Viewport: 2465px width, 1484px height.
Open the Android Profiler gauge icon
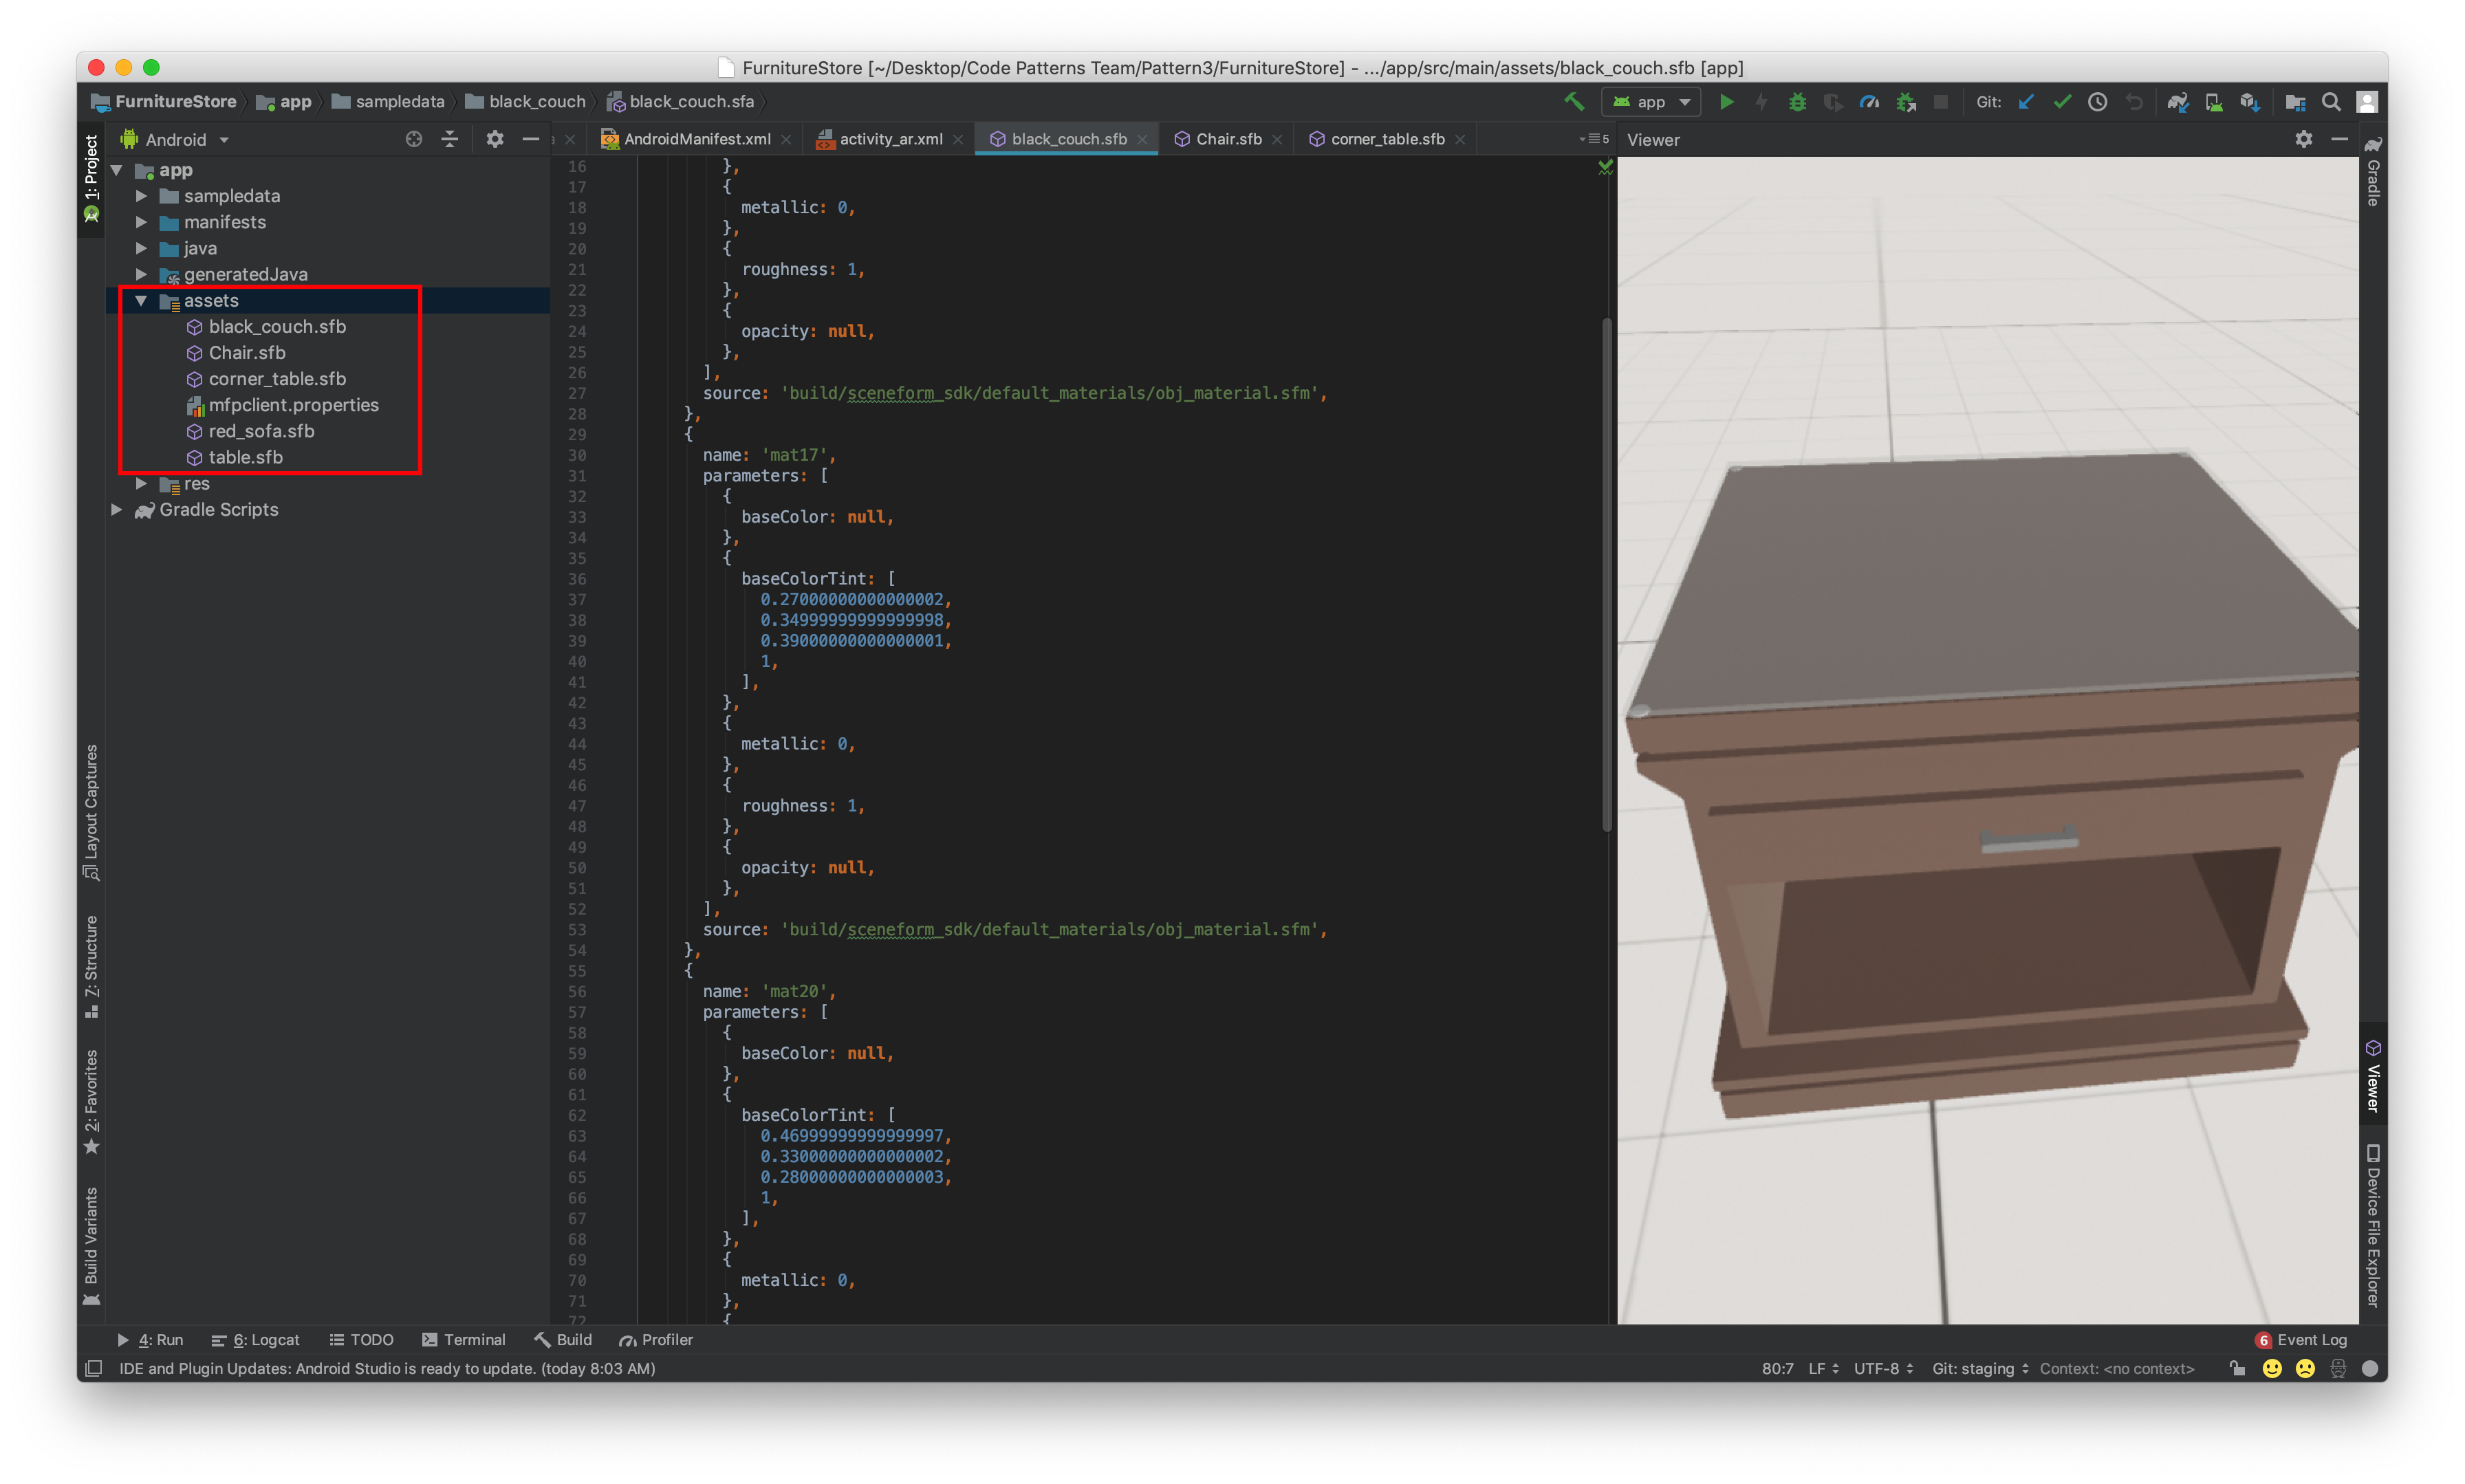tap(1869, 102)
